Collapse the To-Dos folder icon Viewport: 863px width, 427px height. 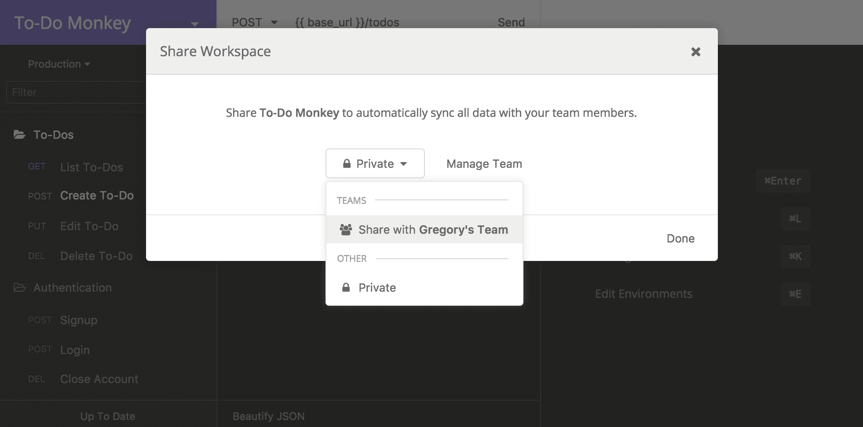pyautogui.click(x=19, y=135)
